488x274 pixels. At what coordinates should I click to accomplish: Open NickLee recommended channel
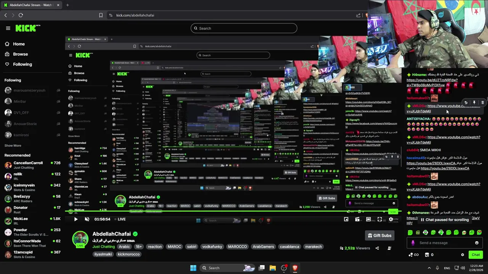(x=32, y=221)
